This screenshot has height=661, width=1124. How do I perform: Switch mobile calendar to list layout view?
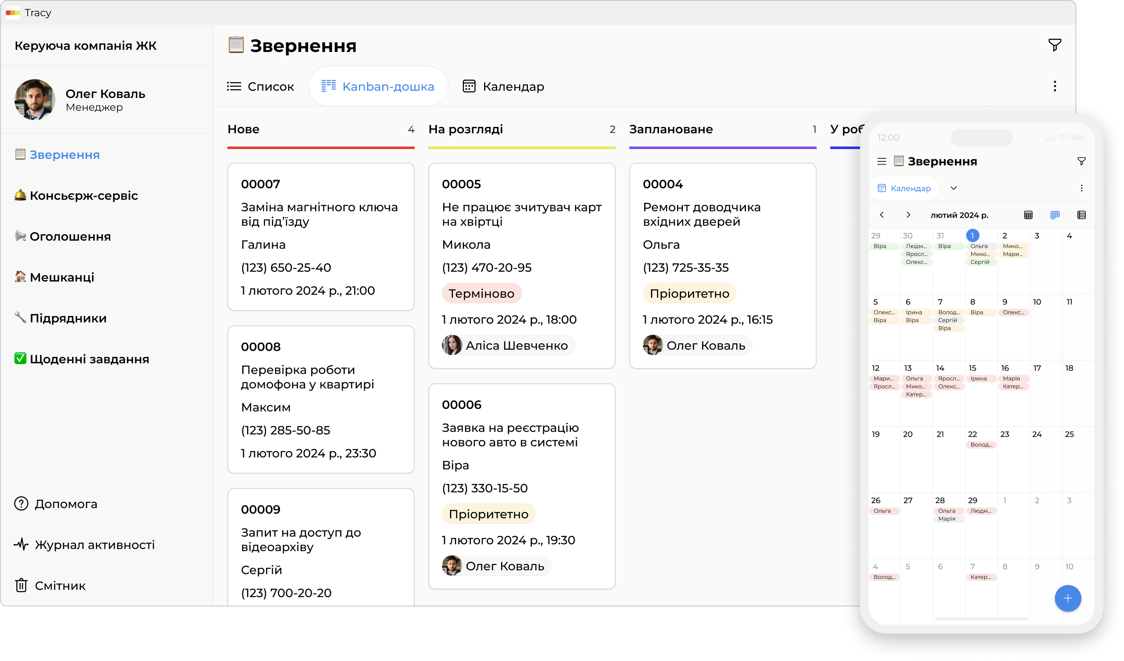[1081, 215]
